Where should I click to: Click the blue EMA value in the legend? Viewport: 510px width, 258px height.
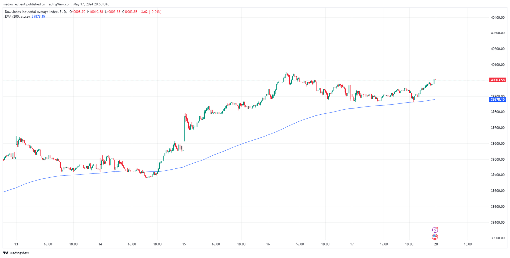[x=38, y=16]
